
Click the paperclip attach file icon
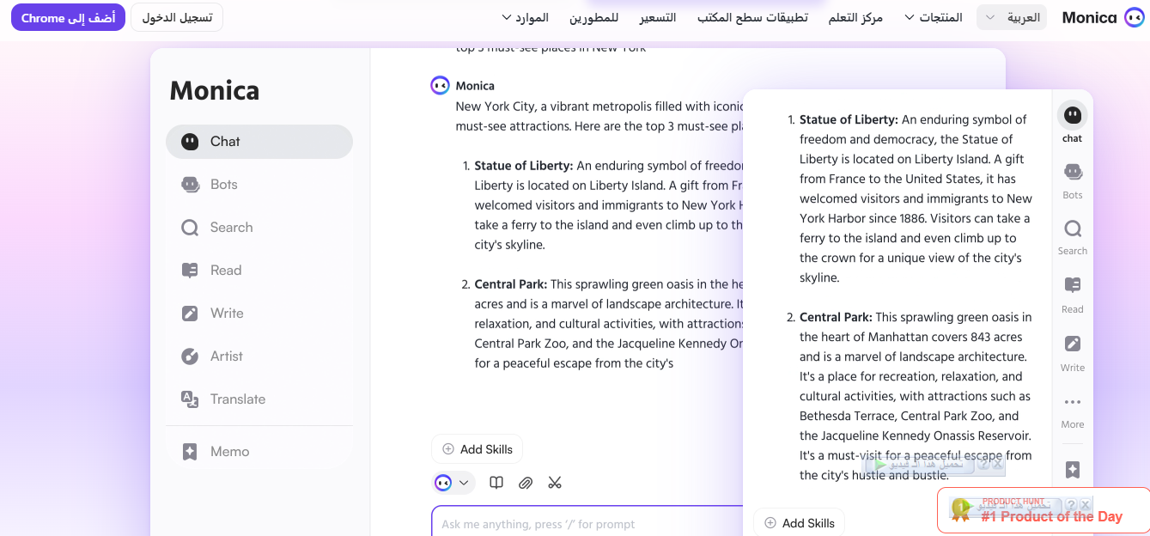click(x=526, y=483)
